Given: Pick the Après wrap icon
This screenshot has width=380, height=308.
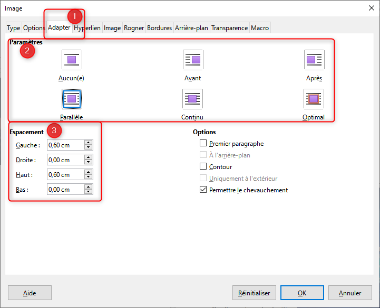Looking at the screenshot, I should [x=314, y=60].
